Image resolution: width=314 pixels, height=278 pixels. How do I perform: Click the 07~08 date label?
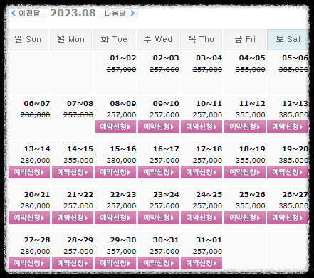[80, 104]
